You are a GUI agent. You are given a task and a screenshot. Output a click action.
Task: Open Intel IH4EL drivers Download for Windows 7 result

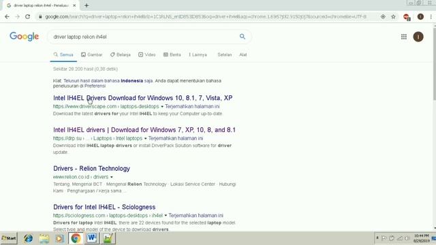click(x=144, y=130)
